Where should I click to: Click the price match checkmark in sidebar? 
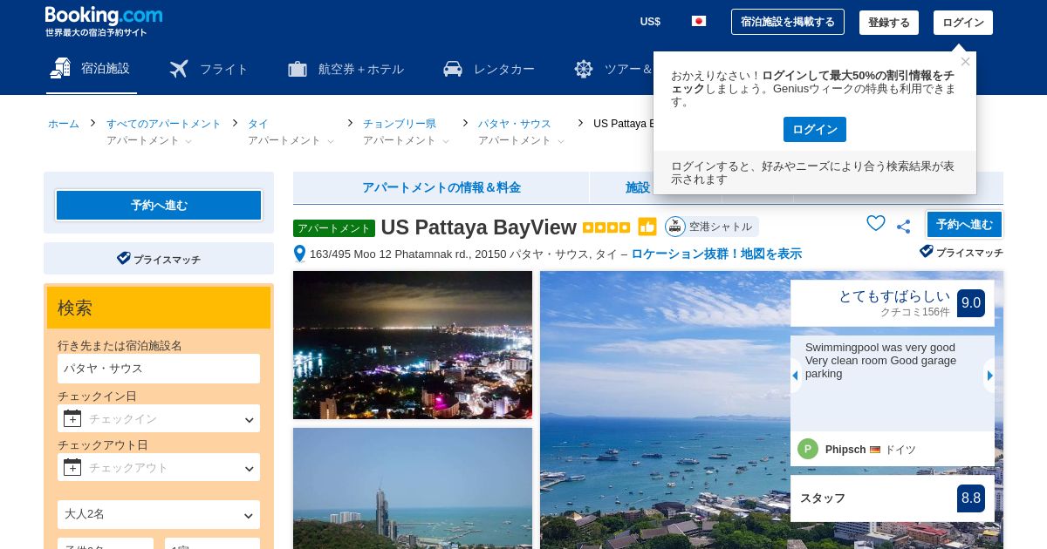pos(124,259)
